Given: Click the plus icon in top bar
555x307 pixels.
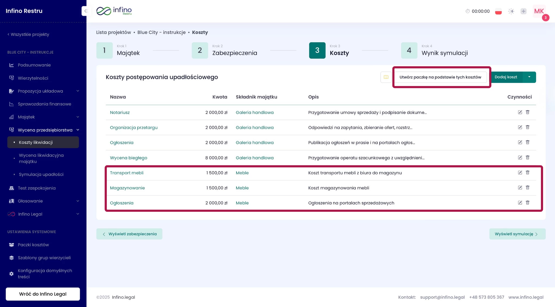Looking at the screenshot, I should 523,11.
